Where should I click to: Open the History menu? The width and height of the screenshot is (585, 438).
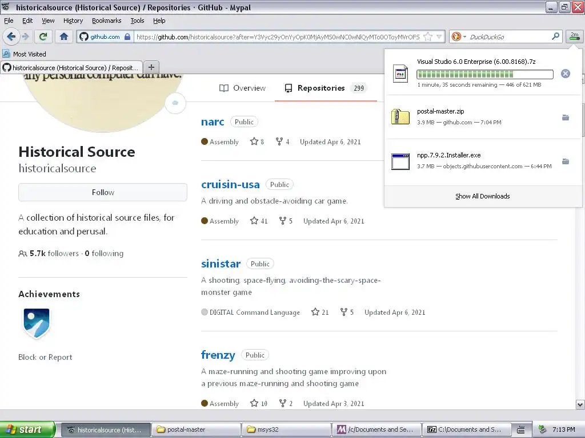pyautogui.click(x=73, y=21)
